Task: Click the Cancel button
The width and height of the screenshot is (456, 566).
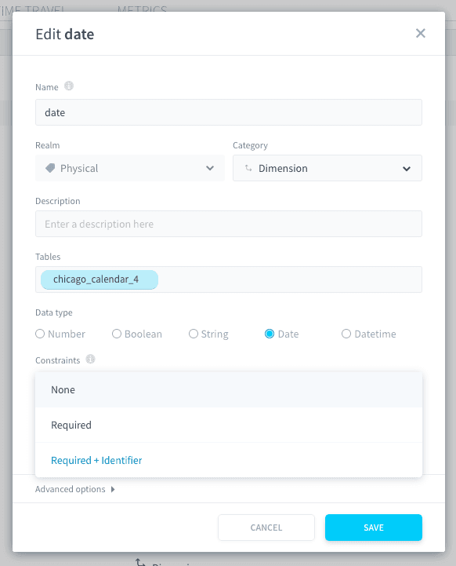Action: [266, 528]
